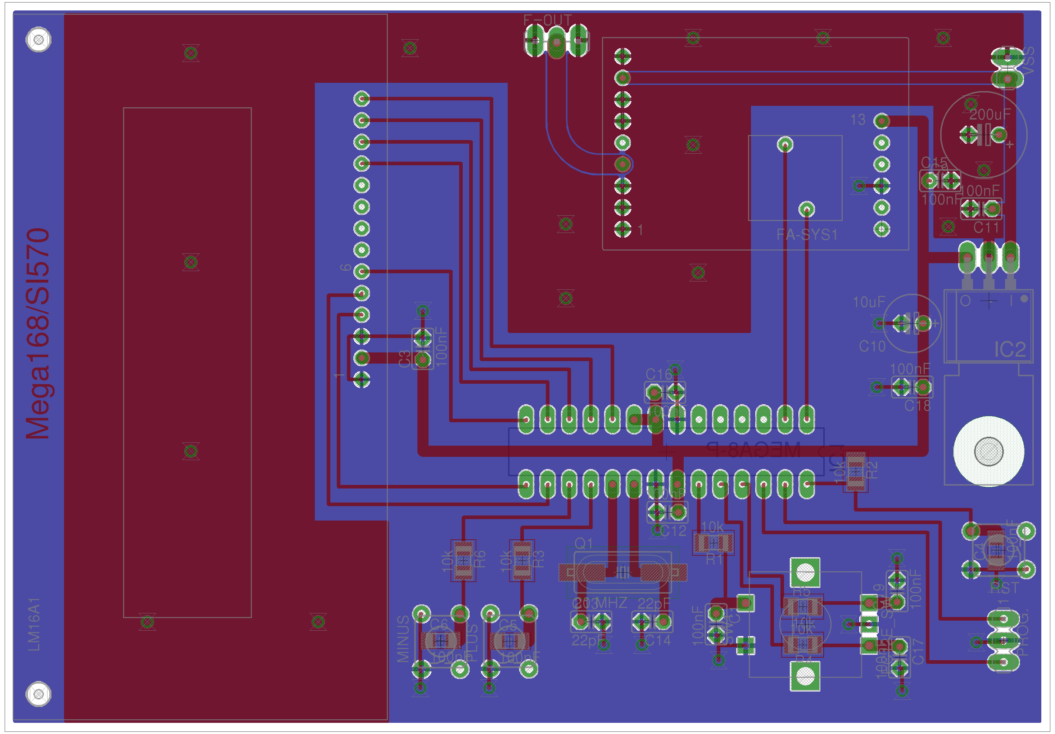Click the C10 capacitor label

872,346
